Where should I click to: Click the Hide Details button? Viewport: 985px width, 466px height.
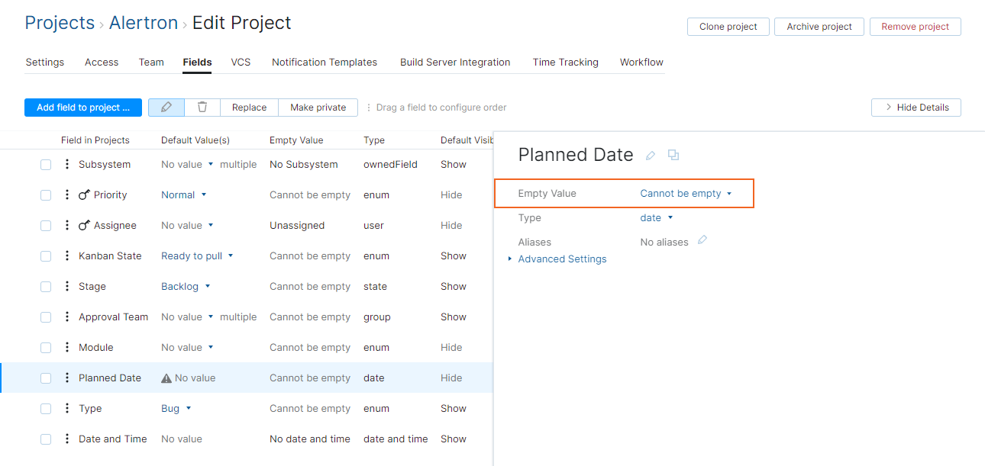916,108
